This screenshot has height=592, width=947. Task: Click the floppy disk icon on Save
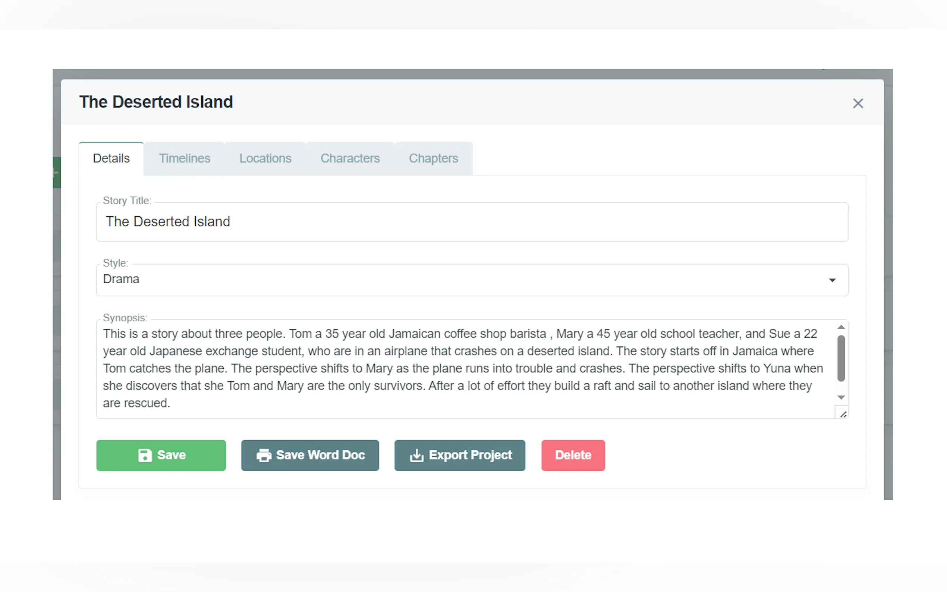pyautogui.click(x=145, y=455)
